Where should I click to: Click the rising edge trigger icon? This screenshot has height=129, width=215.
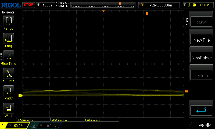click(189, 5)
